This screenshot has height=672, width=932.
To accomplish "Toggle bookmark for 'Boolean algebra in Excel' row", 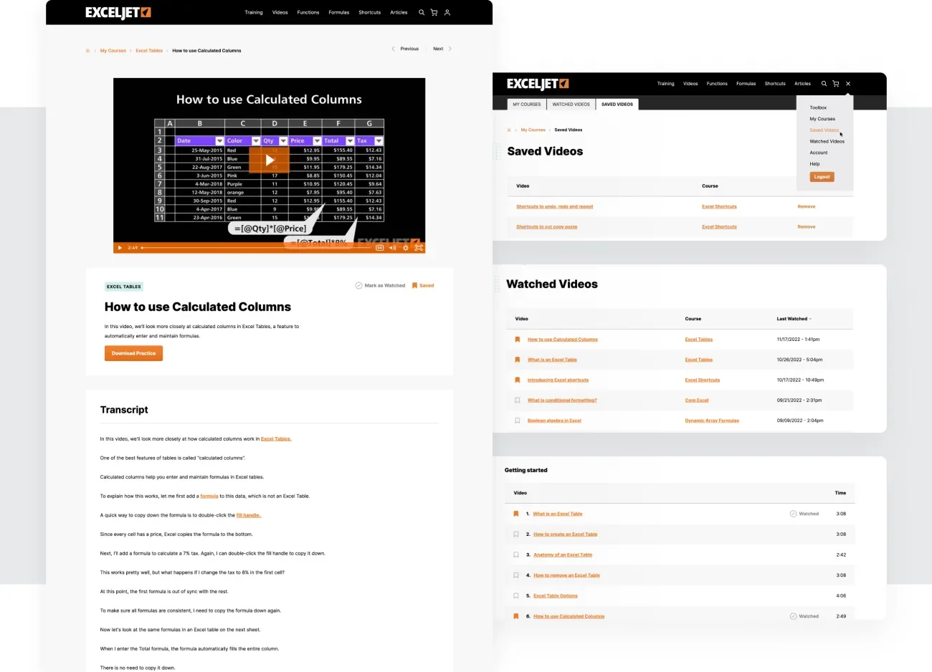I will tap(517, 421).
